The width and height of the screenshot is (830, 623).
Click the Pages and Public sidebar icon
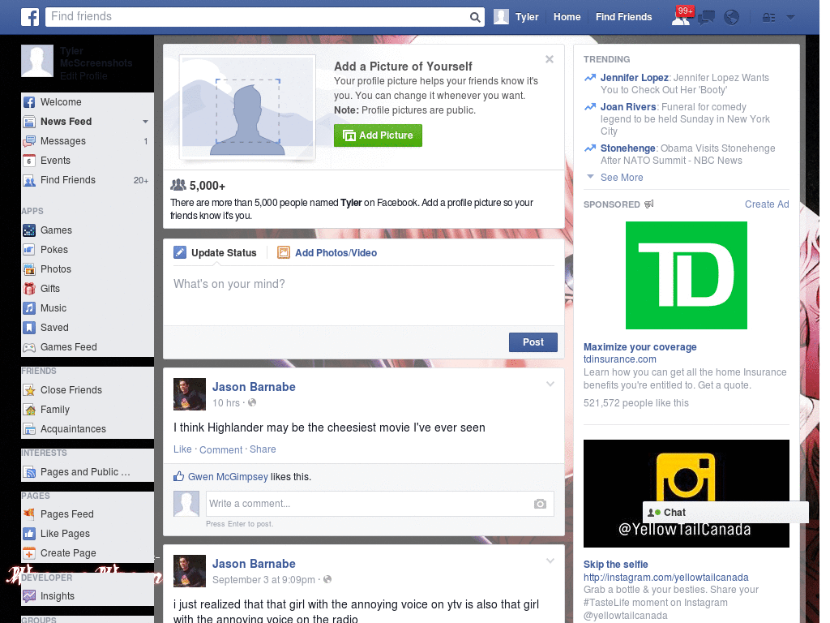pyautogui.click(x=29, y=472)
